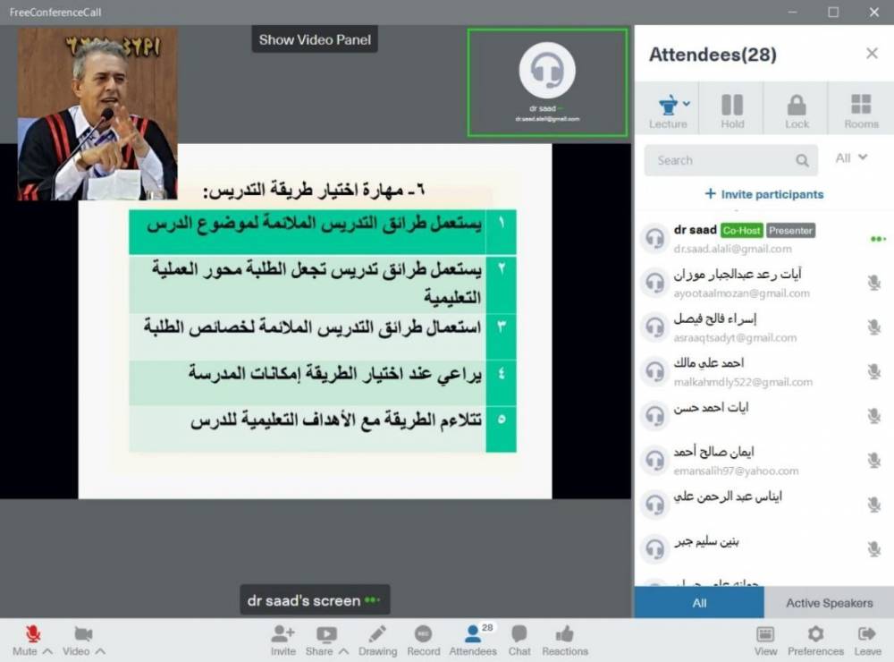The height and width of the screenshot is (662, 894).
Task: Click the Invite participants link
Action: [764, 194]
